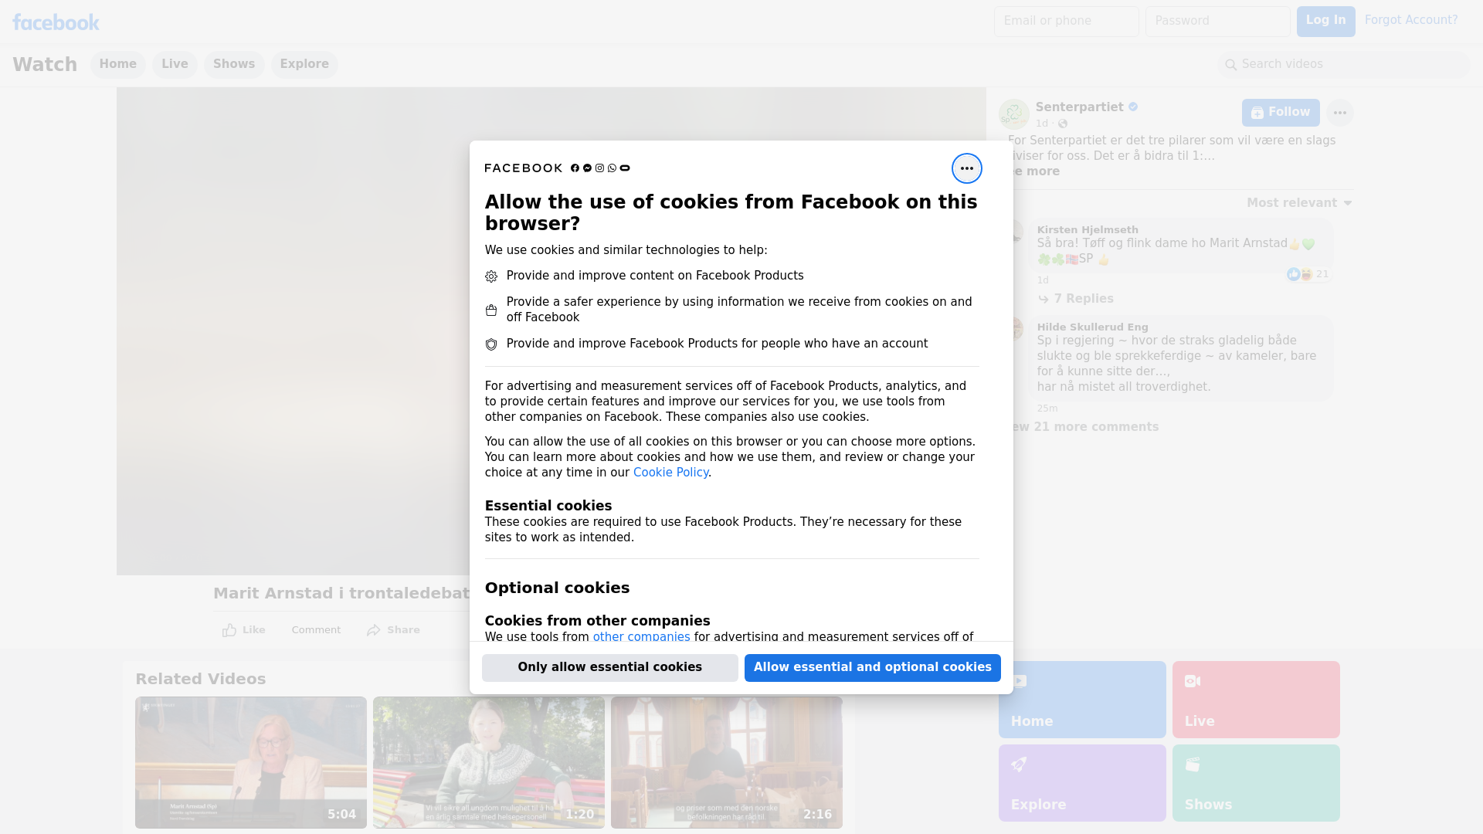Open cookie dialog more options ellipsis button

point(966,168)
